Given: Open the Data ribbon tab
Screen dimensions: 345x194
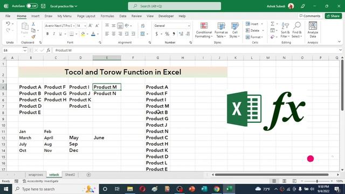Looking at the screenshot, I should tap(123, 16).
